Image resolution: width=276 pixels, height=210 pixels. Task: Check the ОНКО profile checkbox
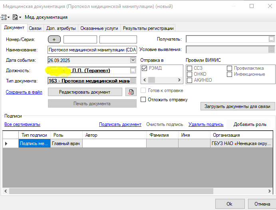click(x=190, y=74)
